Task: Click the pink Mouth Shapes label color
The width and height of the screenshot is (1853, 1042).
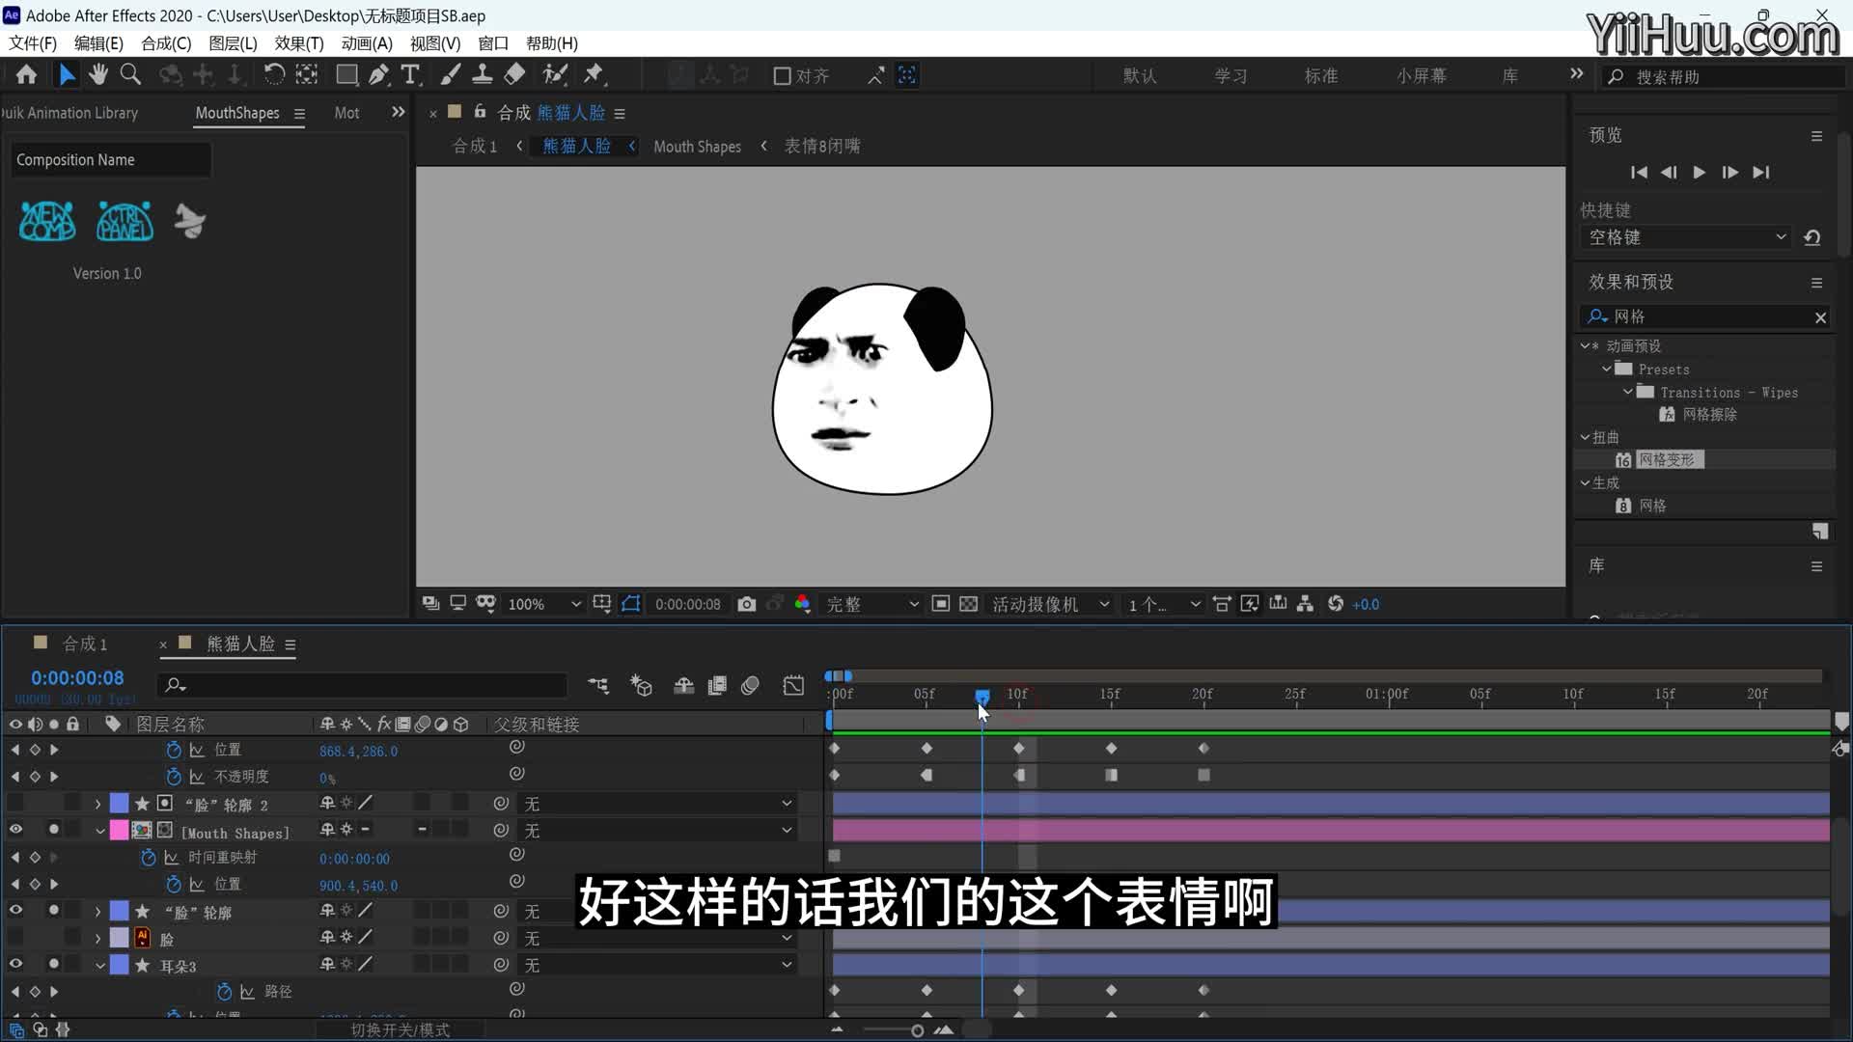Action: tap(119, 830)
